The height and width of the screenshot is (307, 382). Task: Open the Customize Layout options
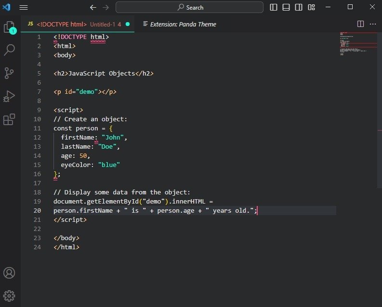(312, 7)
